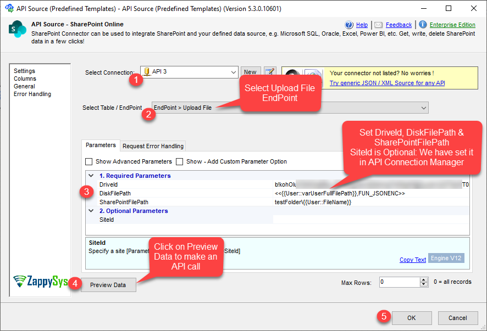Image resolution: width=487 pixels, height=331 pixels.
Task: Decrease Max Rows using the down arrow
Action: click(424, 284)
